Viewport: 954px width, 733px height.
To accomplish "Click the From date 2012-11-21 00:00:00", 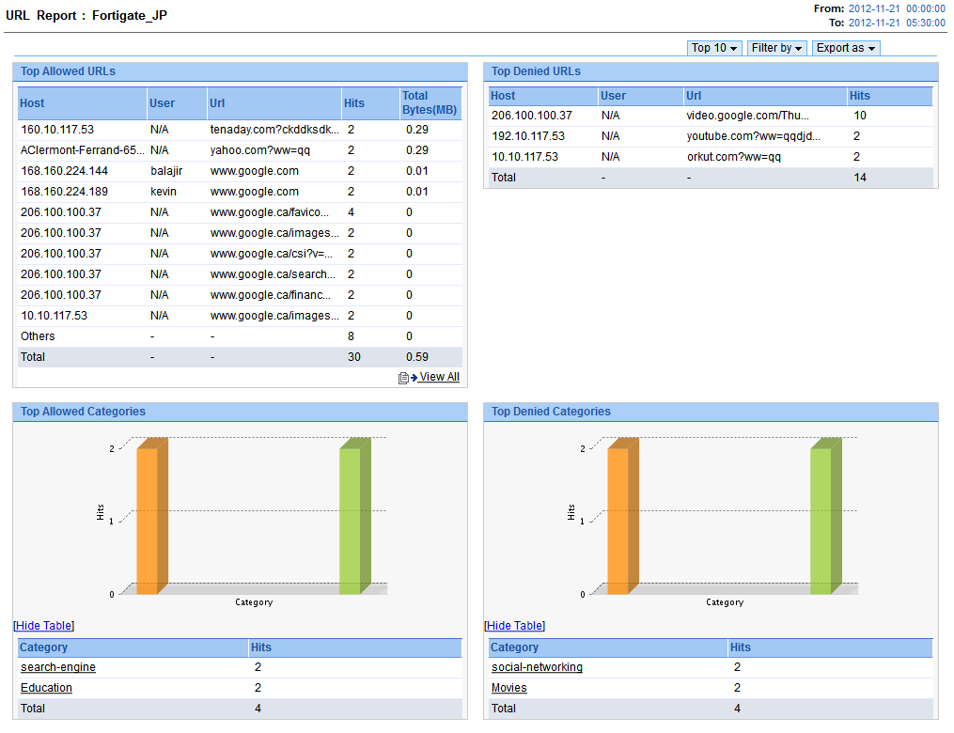I will click(897, 8).
